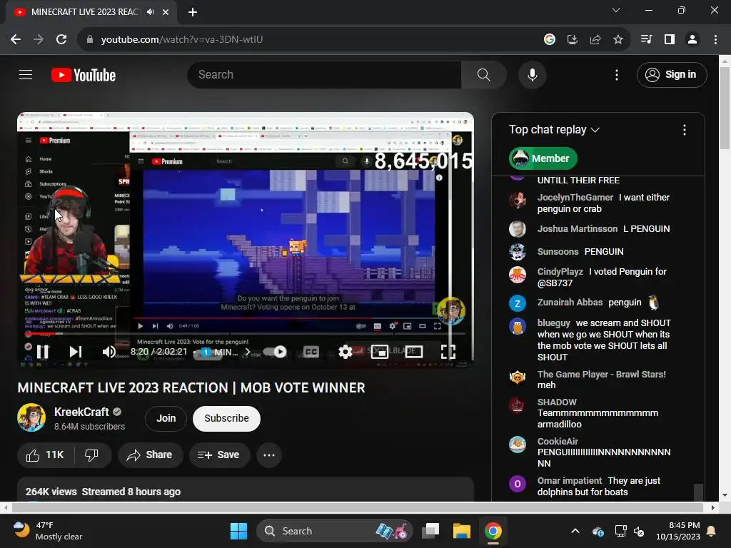The width and height of the screenshot is (731, 548).
Task: Toggle closed captions in the player
Action: [311, 351]
